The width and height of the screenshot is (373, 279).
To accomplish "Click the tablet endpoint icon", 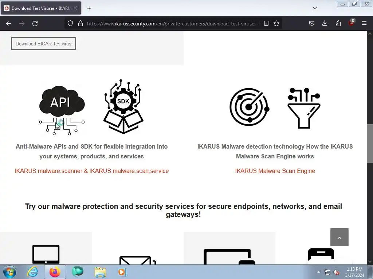I will (46, 254).
